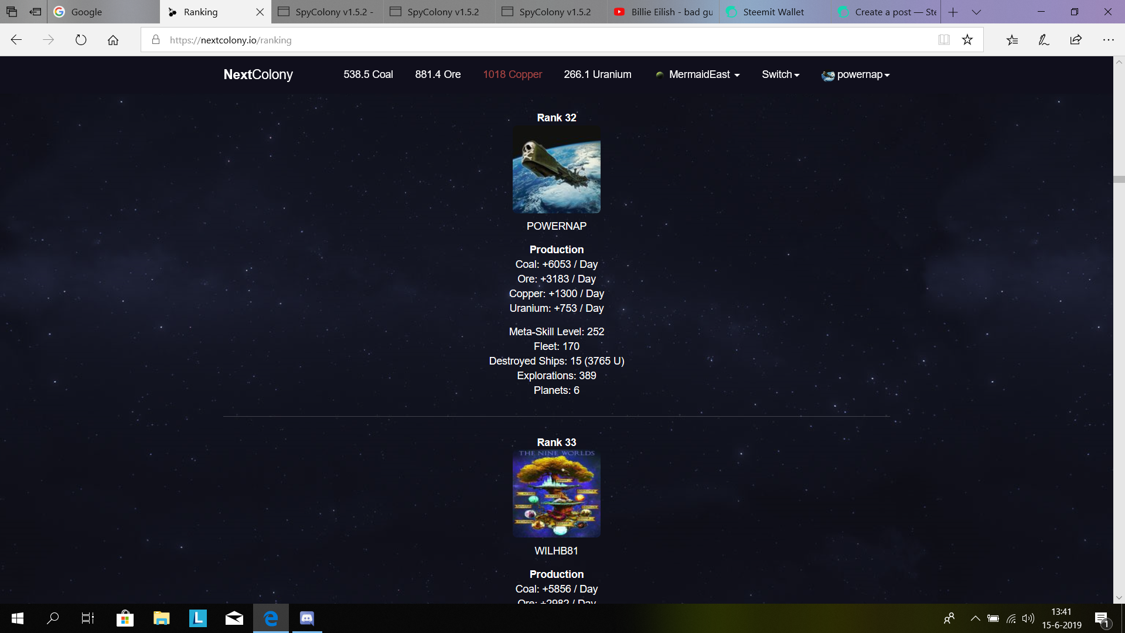Open a new tab with plus button
The height and width of the screenshot is (633, 1125).
[953, 12]
